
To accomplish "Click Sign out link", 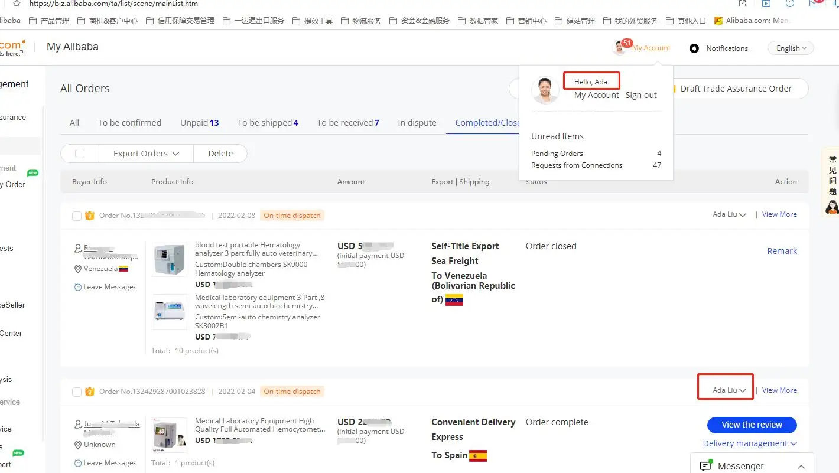I will [x=641, y=95].
